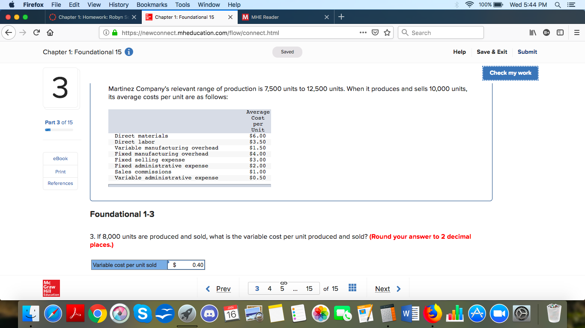Screen dimensions: 585x328
Task: Launch Google Chrome from the Dock
Action: 98,314
